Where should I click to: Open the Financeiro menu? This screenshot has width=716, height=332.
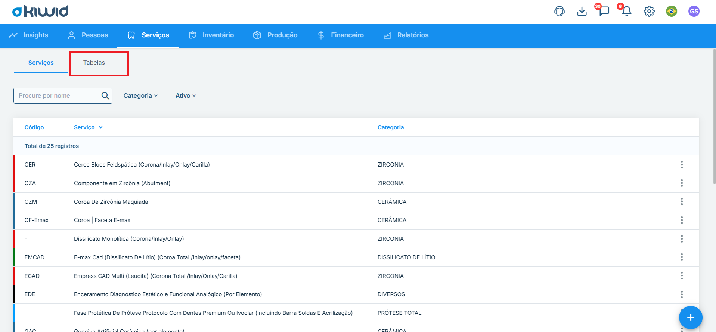tap(340, 35)
